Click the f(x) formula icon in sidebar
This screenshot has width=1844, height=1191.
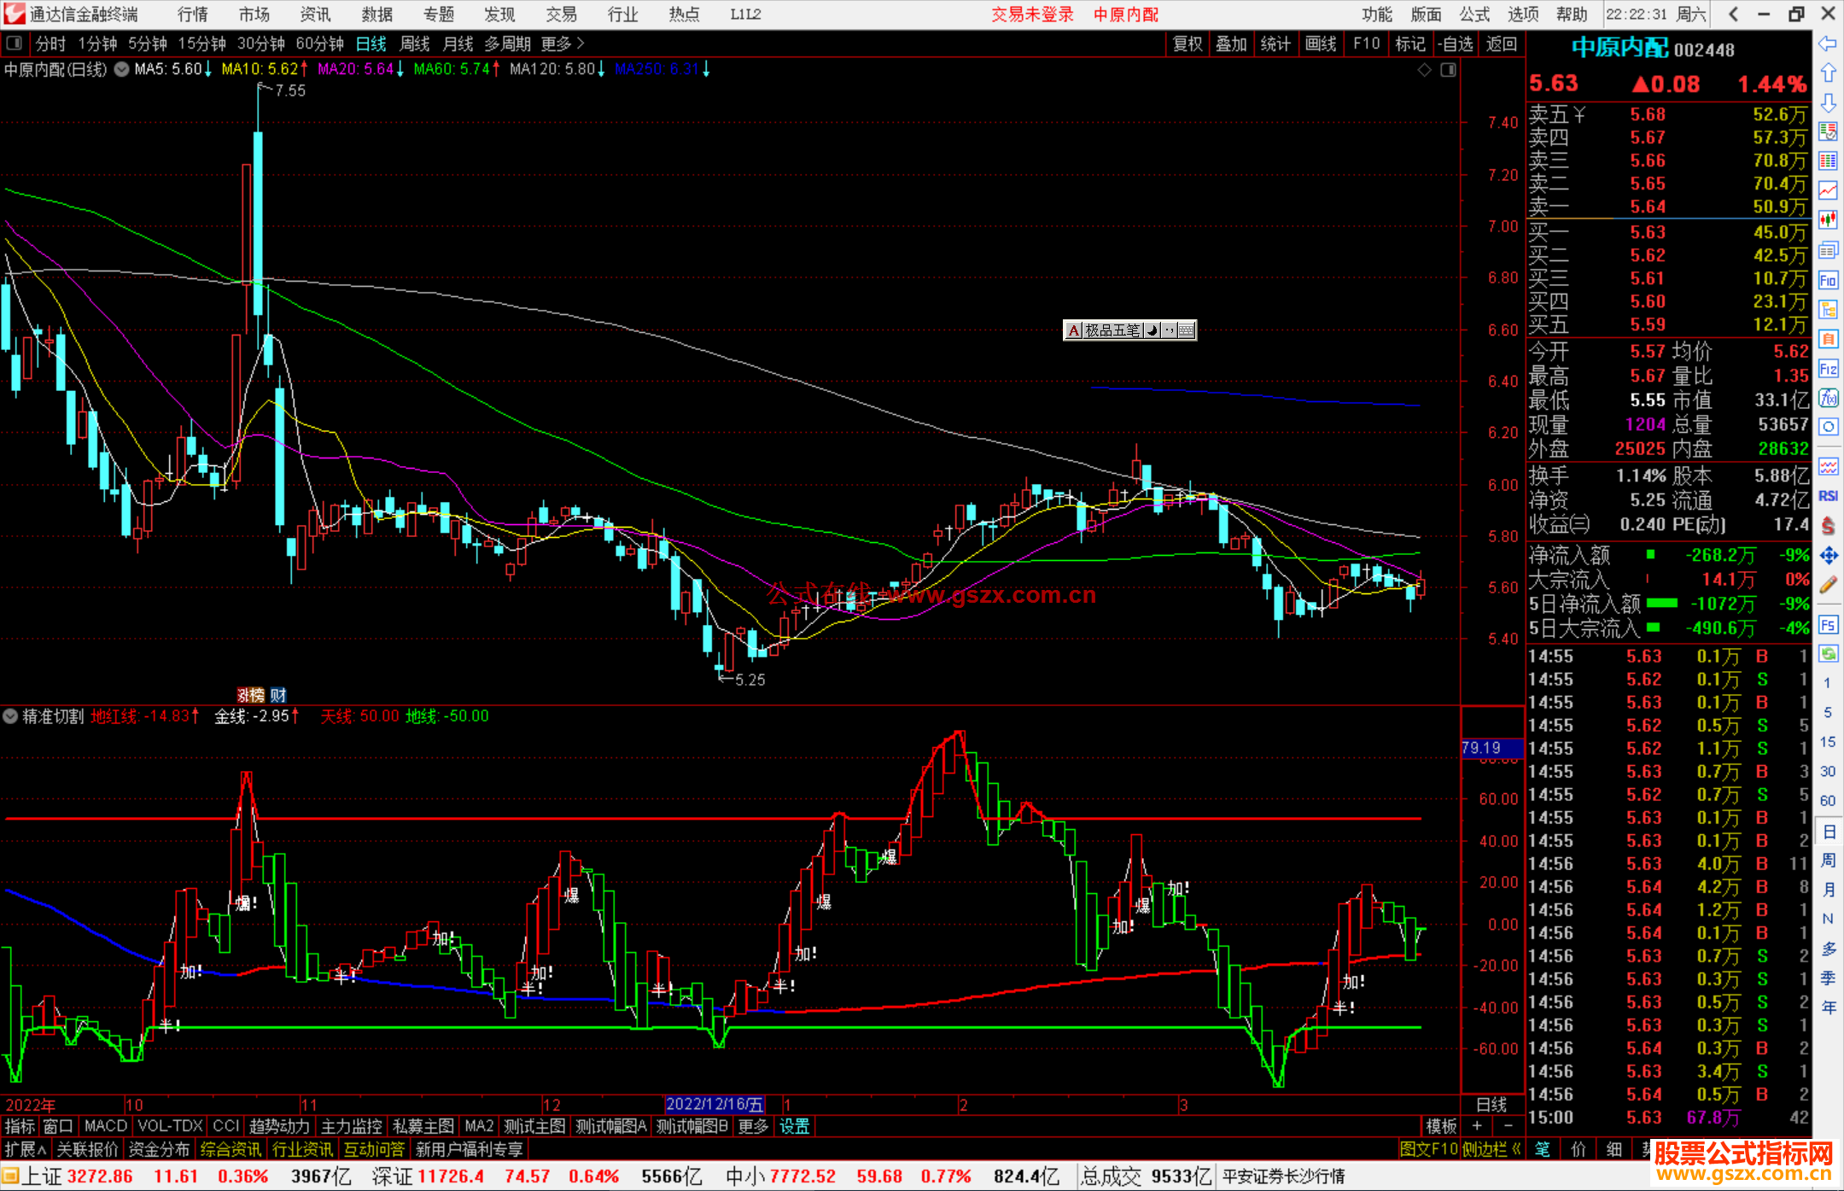[x=1828, y=399]
